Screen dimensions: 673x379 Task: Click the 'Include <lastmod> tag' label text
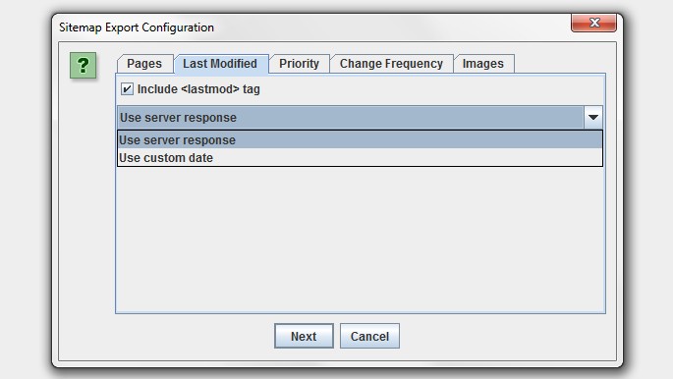(198, 89)
